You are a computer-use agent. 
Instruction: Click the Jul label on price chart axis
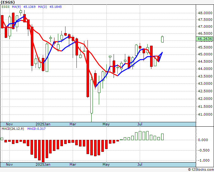point(140,124)
